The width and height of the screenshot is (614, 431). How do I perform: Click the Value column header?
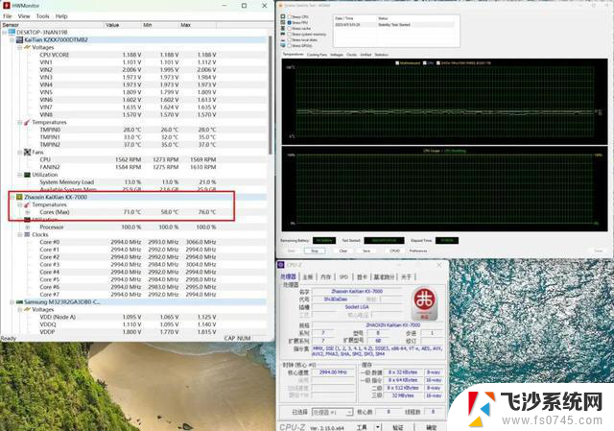(123, 25)
